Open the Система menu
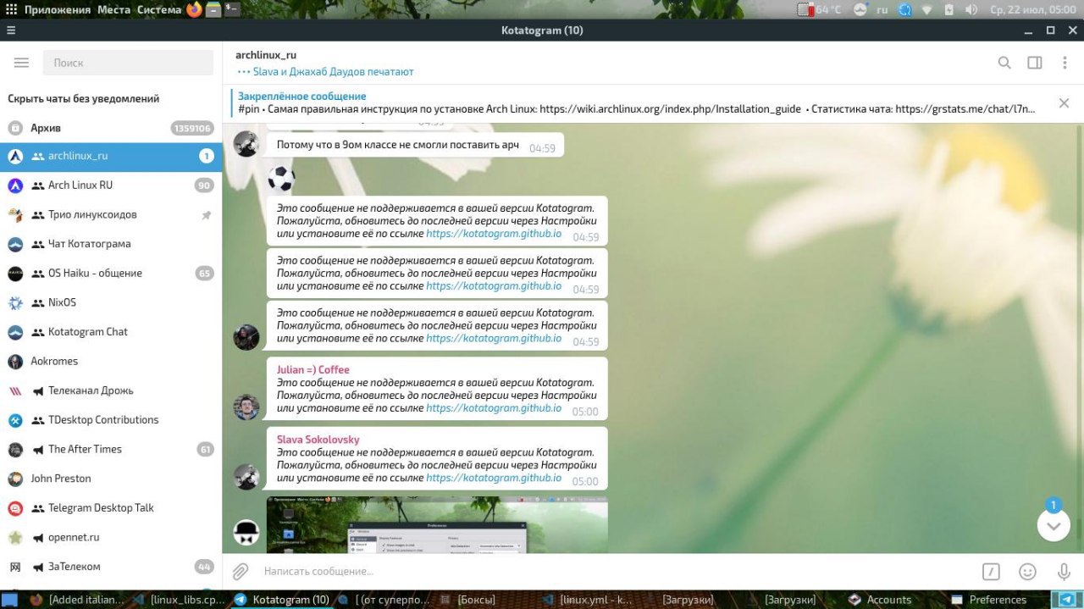 click(x=159, y=9)
